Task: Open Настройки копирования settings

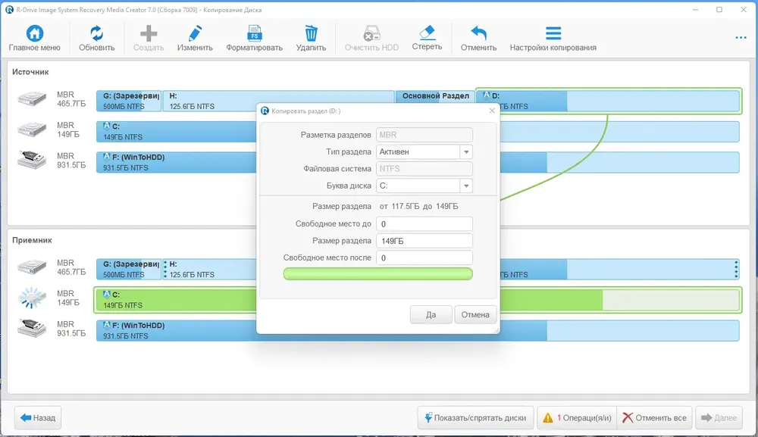Action: click(x=553, y=33)
